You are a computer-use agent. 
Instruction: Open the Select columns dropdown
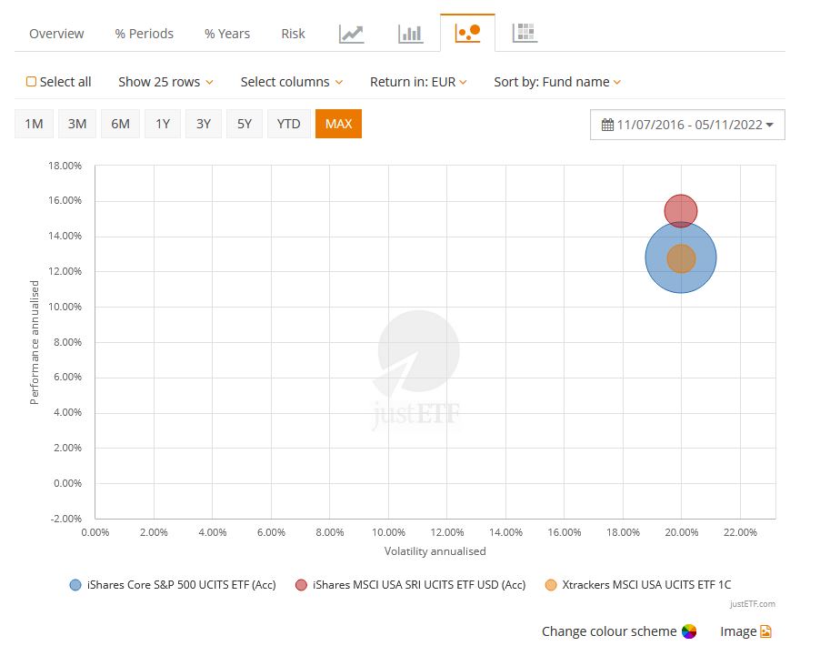pyautogui.click(x=292, y=82)
